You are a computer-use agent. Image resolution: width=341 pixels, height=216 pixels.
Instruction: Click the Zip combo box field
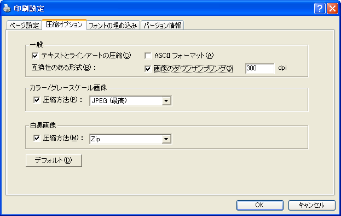pos(130,139)
